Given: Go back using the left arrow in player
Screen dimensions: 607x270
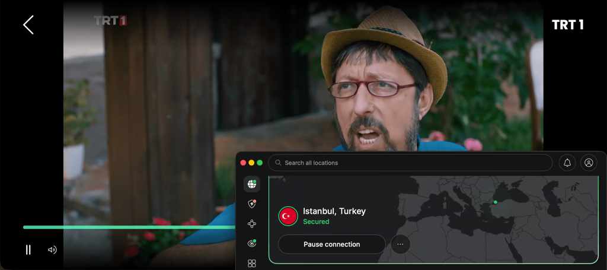Looking at the screenshot, I should pos(28,25).
